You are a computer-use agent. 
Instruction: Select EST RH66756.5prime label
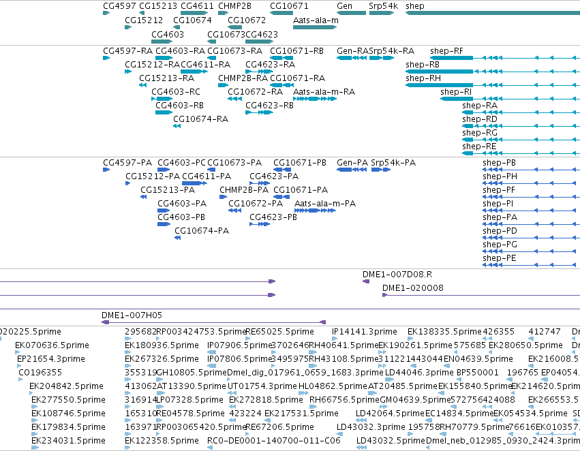[x=344, y=400]
